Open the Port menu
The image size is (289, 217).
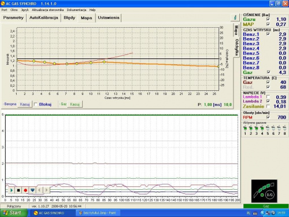coord(4,10)
